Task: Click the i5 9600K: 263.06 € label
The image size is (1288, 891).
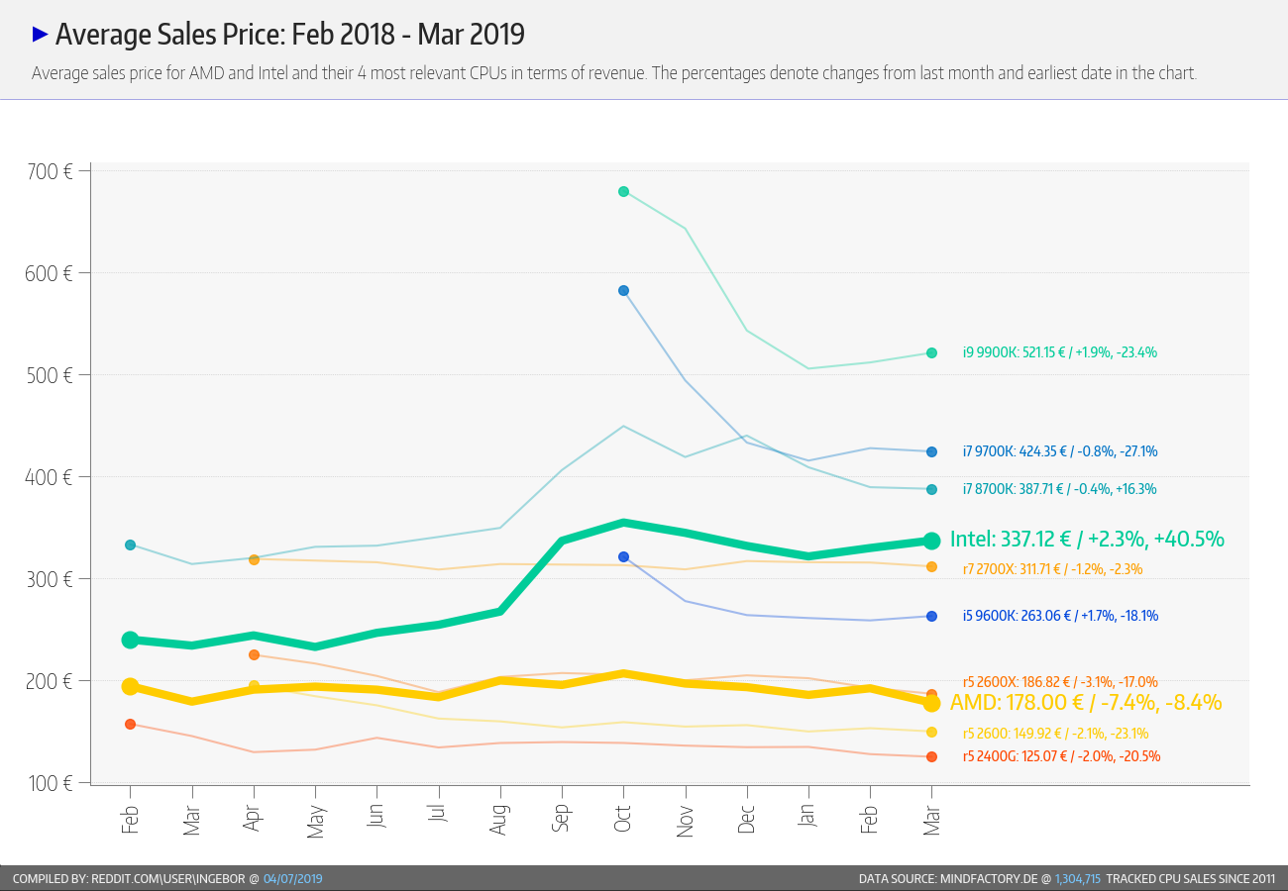Action: 1059,616
